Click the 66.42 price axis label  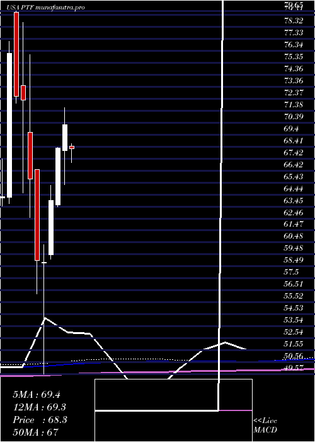pos(294,164)
